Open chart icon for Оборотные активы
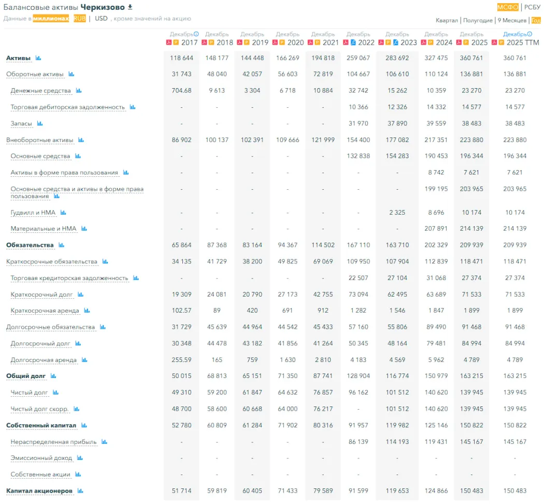The height and width of the screenshot is (504, 544). 71,74
